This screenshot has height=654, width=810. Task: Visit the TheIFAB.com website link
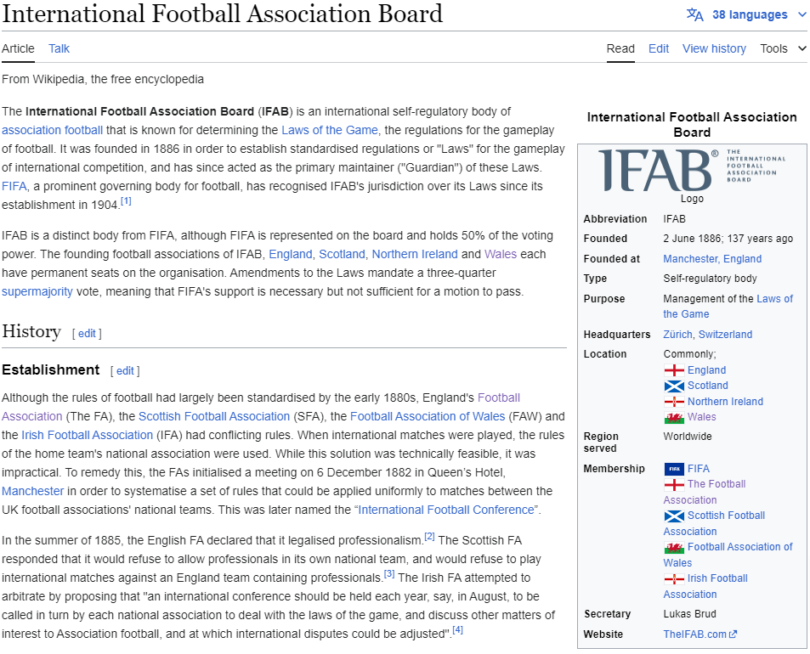[694, 634]
